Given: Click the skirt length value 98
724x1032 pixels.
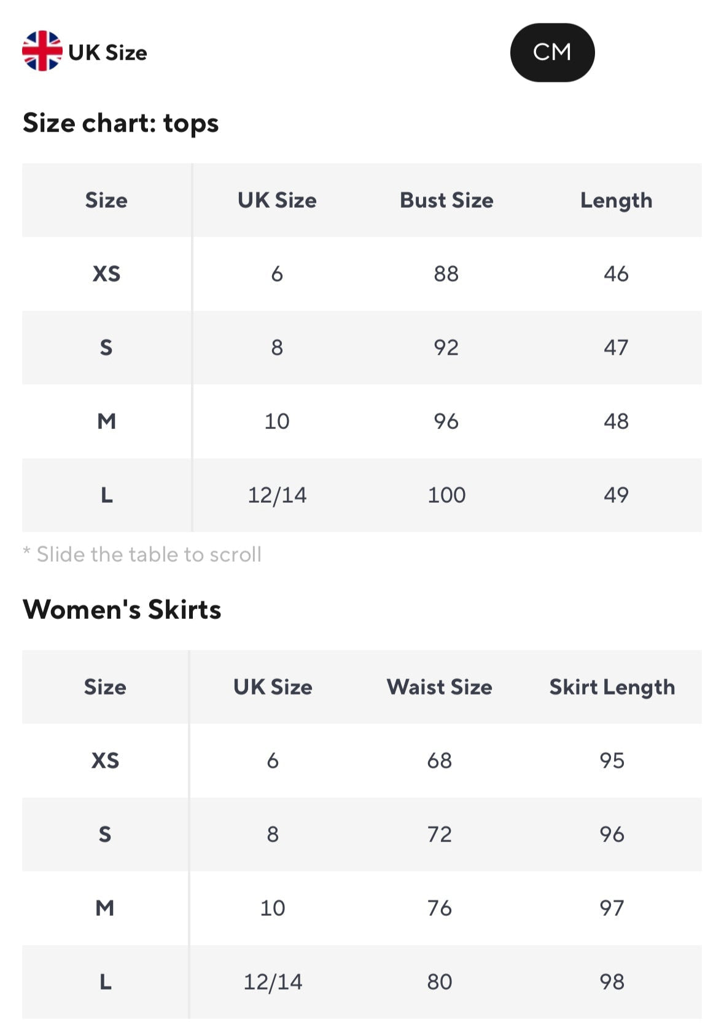Looking at the screenshot, I should point(612,982).
